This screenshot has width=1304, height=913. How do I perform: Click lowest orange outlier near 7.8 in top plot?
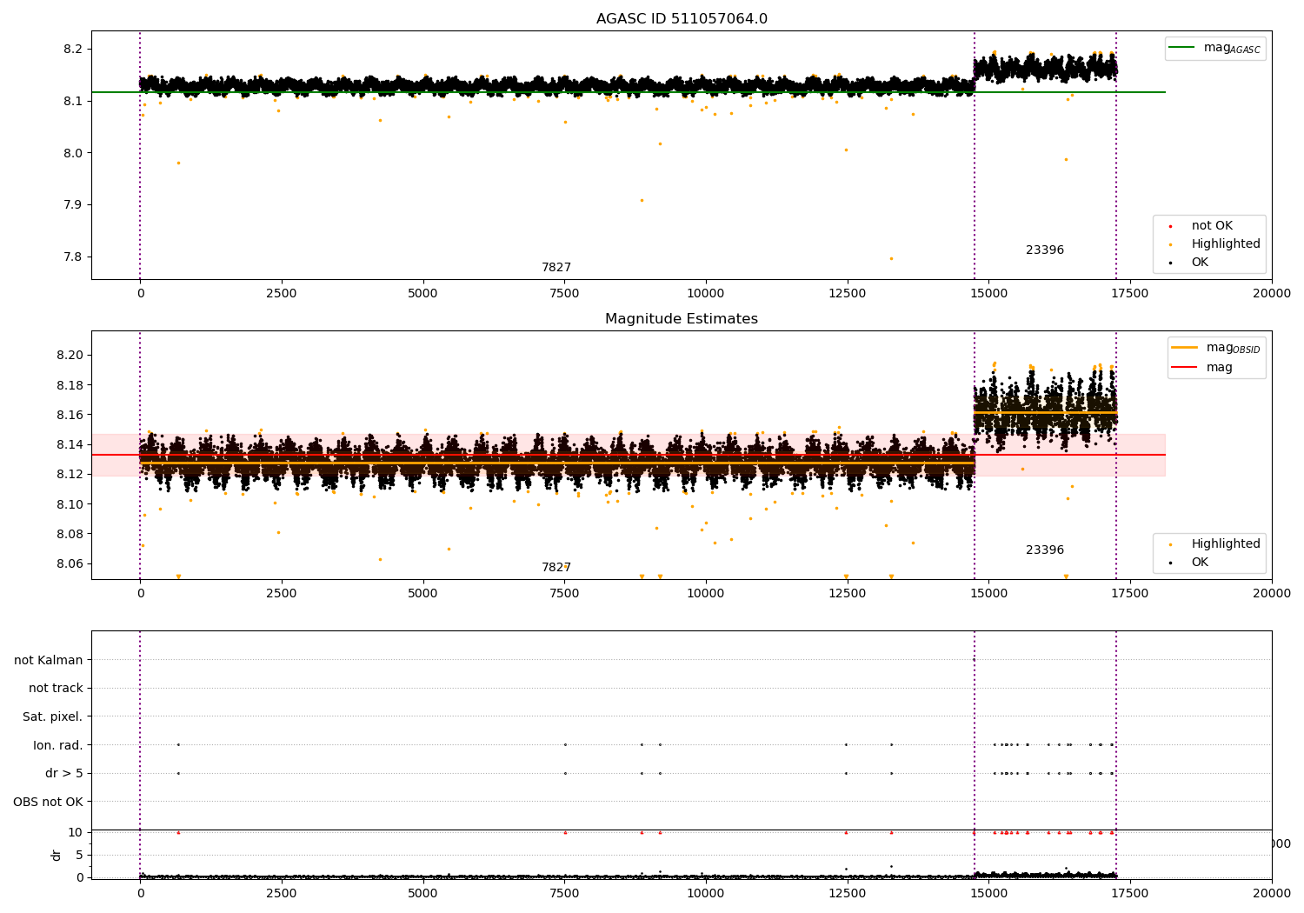890,258
